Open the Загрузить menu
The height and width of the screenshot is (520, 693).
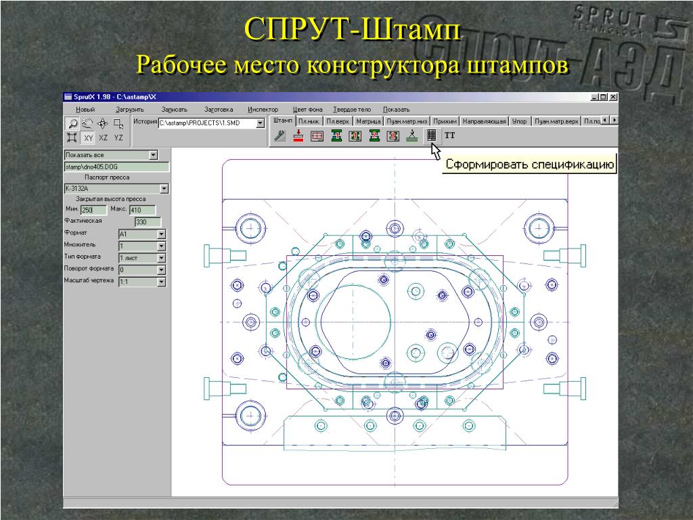coord(130,109)
